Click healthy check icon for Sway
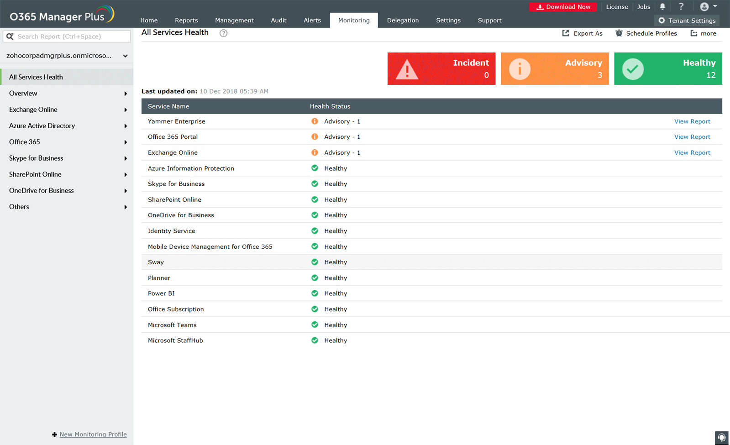This screenshot has height=445, width=730. tap(315, 262)
